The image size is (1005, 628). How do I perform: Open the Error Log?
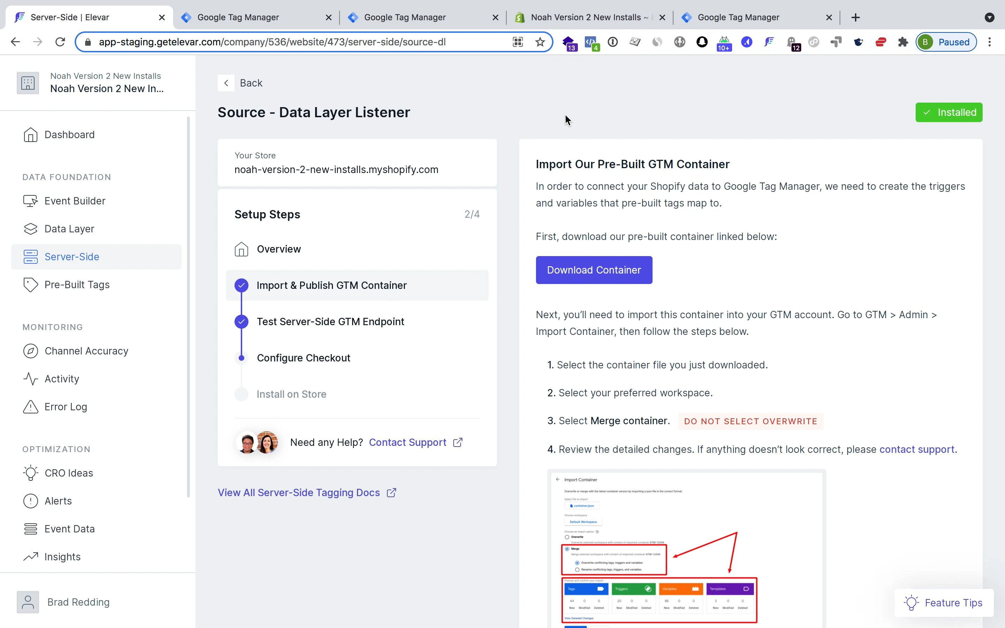point(55,406)
